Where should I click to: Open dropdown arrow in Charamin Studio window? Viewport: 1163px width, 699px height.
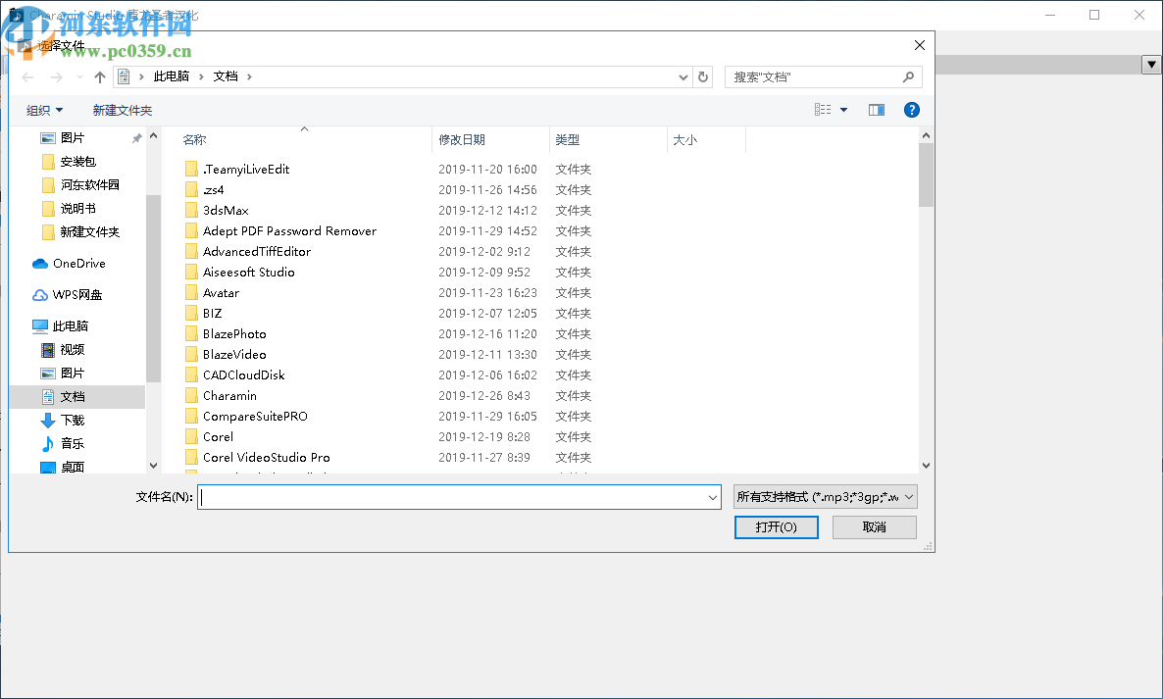(x=1151, y=65)
